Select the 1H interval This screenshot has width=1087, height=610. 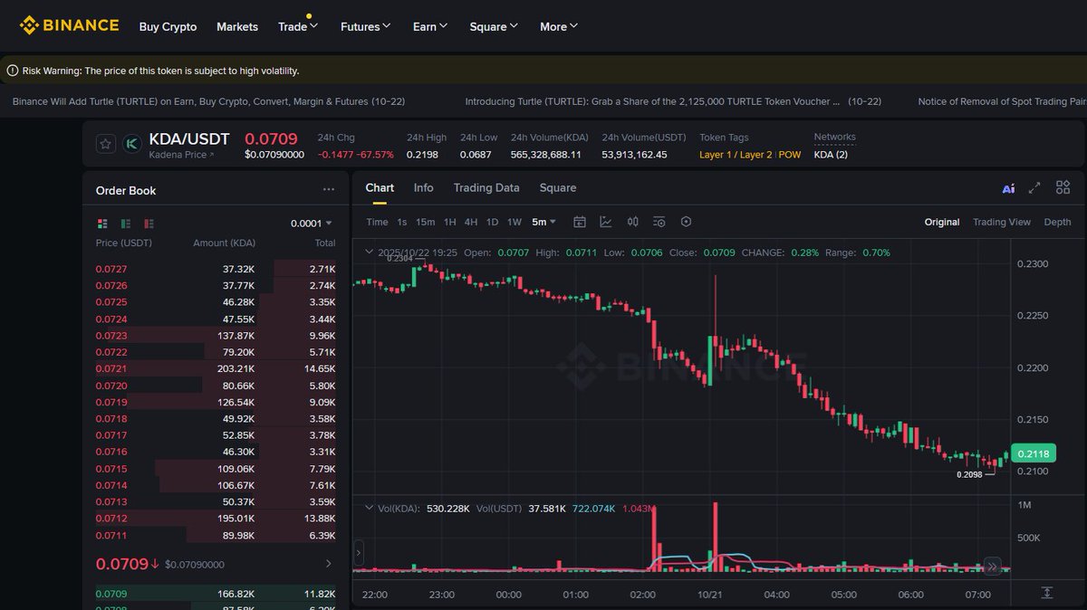449,222
